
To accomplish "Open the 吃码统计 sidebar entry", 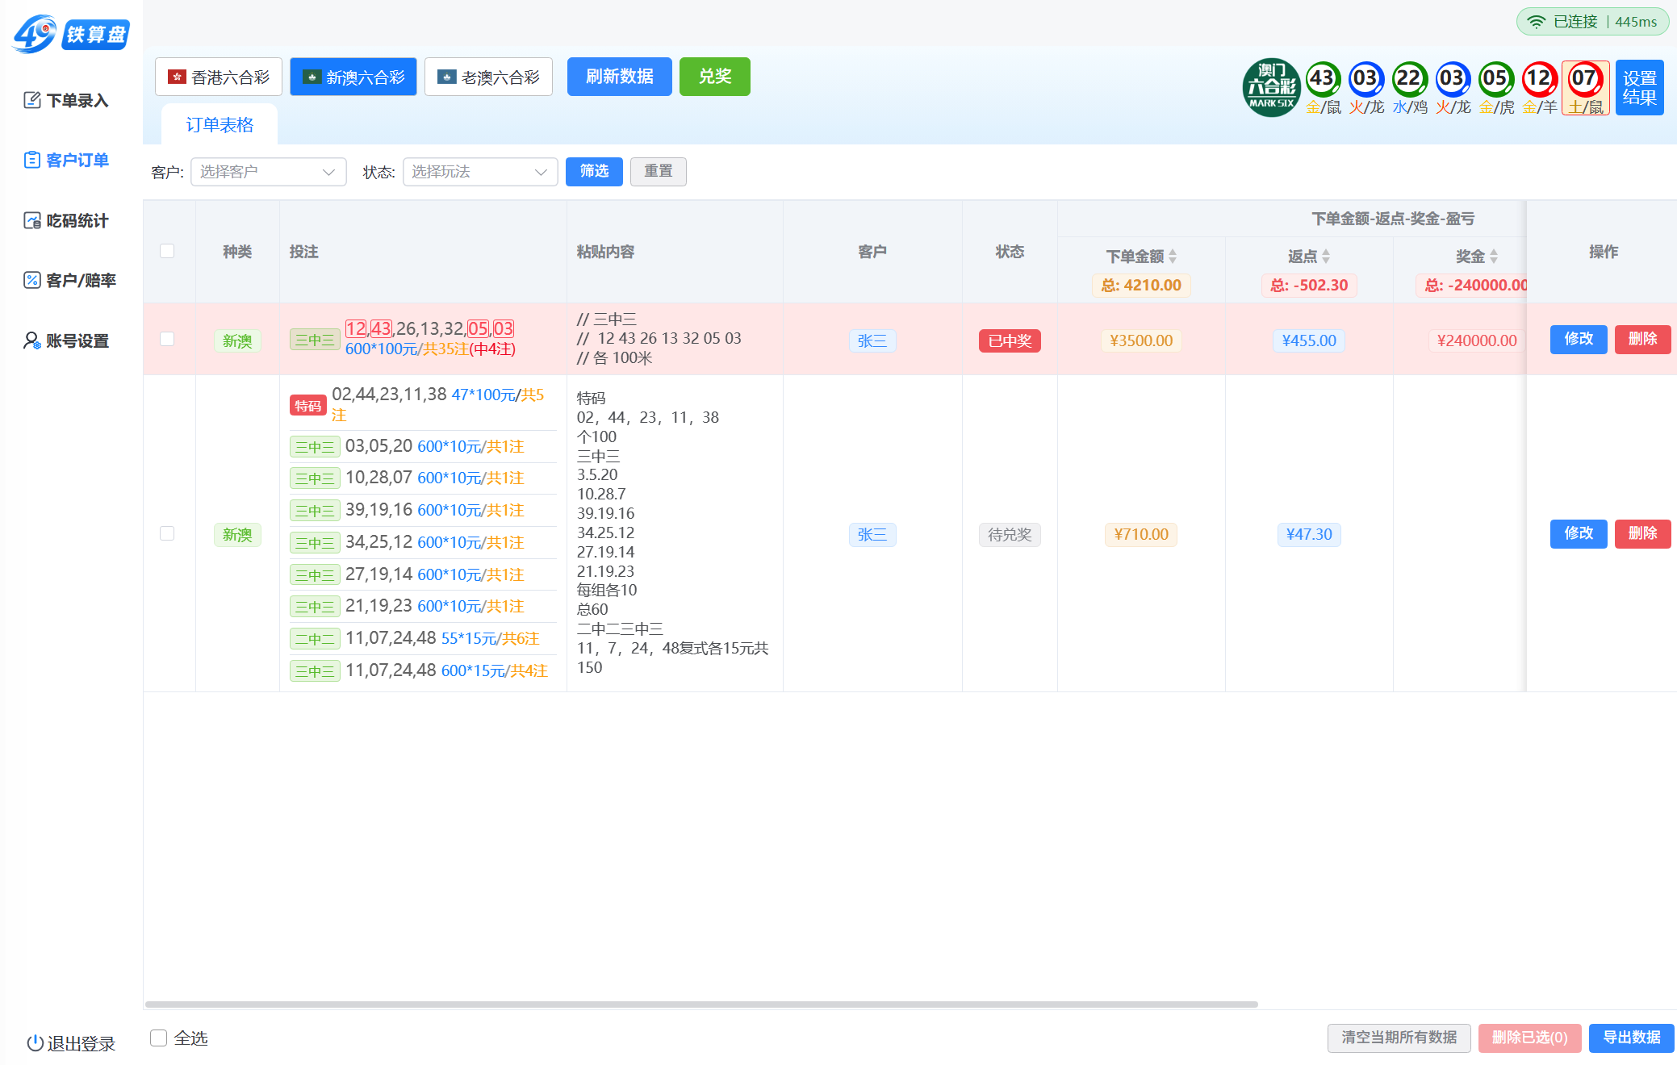I will coord(67,220).
